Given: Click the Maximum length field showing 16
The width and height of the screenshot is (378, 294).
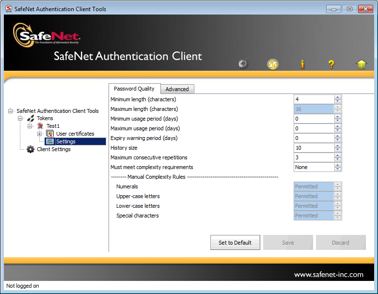Looking at the screenshot, I should [314, 109].
